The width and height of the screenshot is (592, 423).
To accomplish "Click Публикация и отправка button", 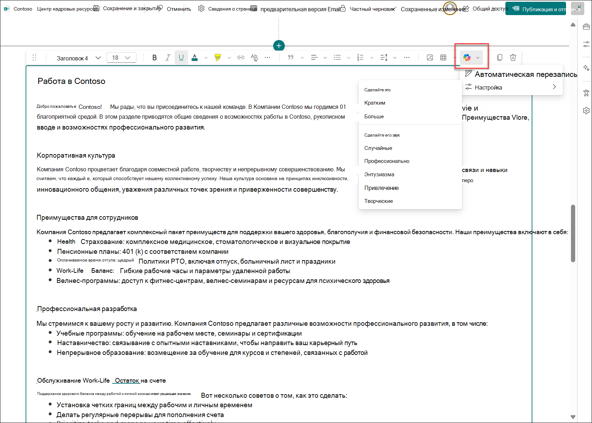I will [536, 9].
